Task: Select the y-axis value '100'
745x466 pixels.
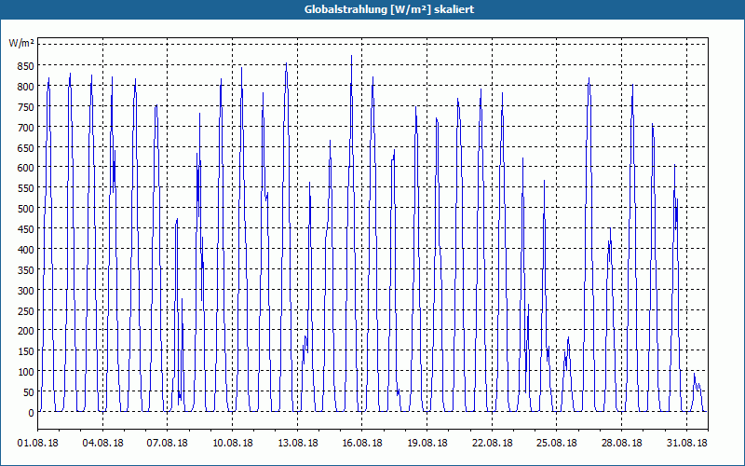Action: (x=26, y=372)
